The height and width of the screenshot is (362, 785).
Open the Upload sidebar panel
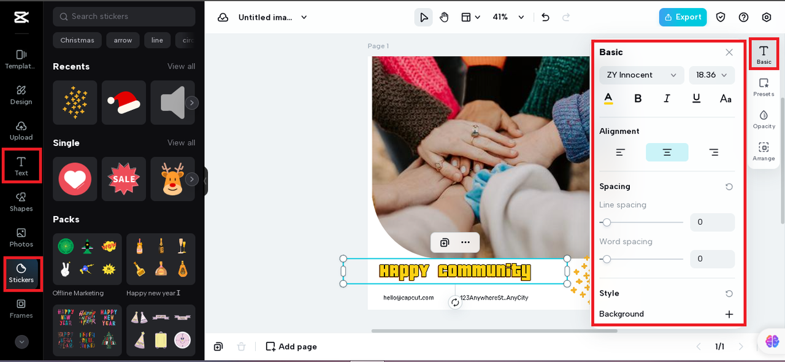point(21,131)
